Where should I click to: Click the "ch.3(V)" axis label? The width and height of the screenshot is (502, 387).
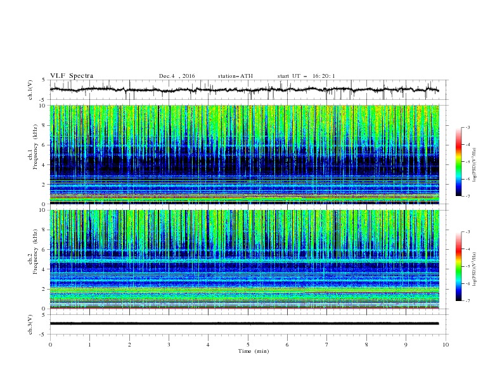click(30, 324)
